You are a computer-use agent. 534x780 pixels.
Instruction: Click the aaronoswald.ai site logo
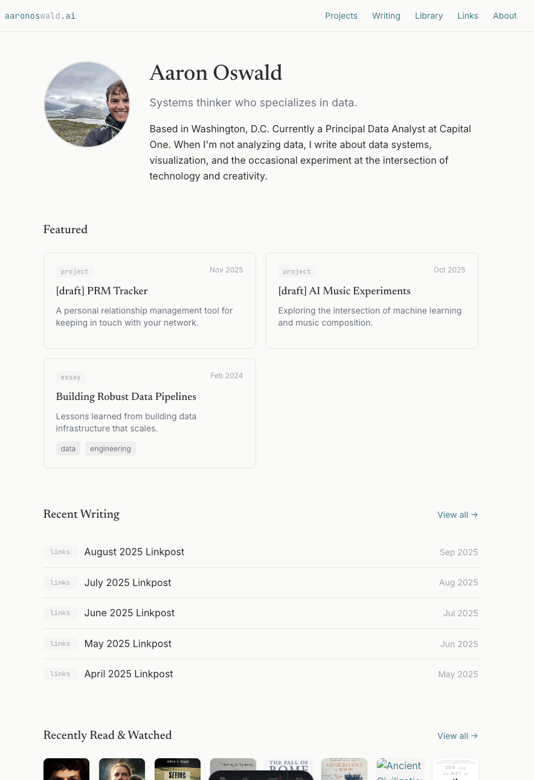pyautogui.click(x=40, y=16)
